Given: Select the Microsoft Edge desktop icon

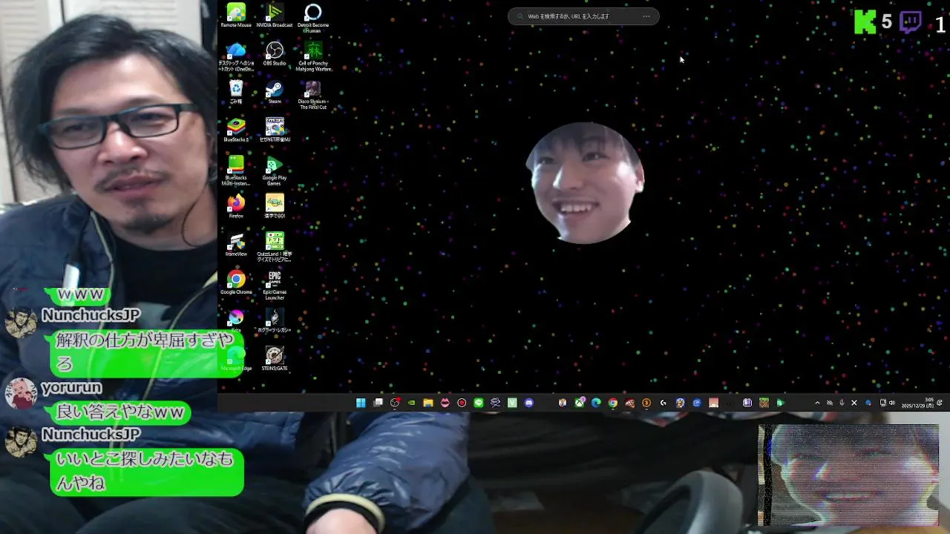Looking at the screenshot, I should click(236, 359).
